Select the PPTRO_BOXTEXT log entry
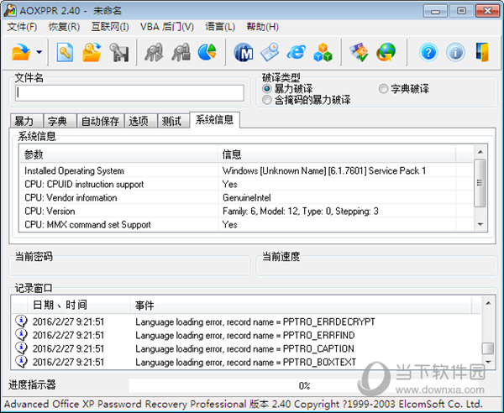Image resolution: width=504 pixels, height=413 pixels. (246, 362)
